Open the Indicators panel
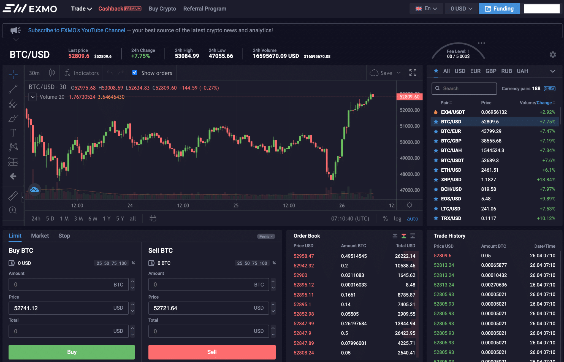 pos(82,73)
